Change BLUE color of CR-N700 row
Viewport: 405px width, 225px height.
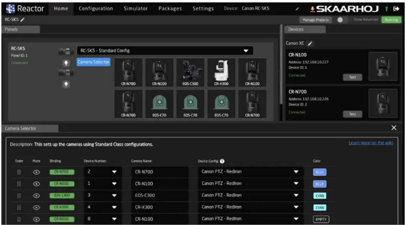(320, 172)
